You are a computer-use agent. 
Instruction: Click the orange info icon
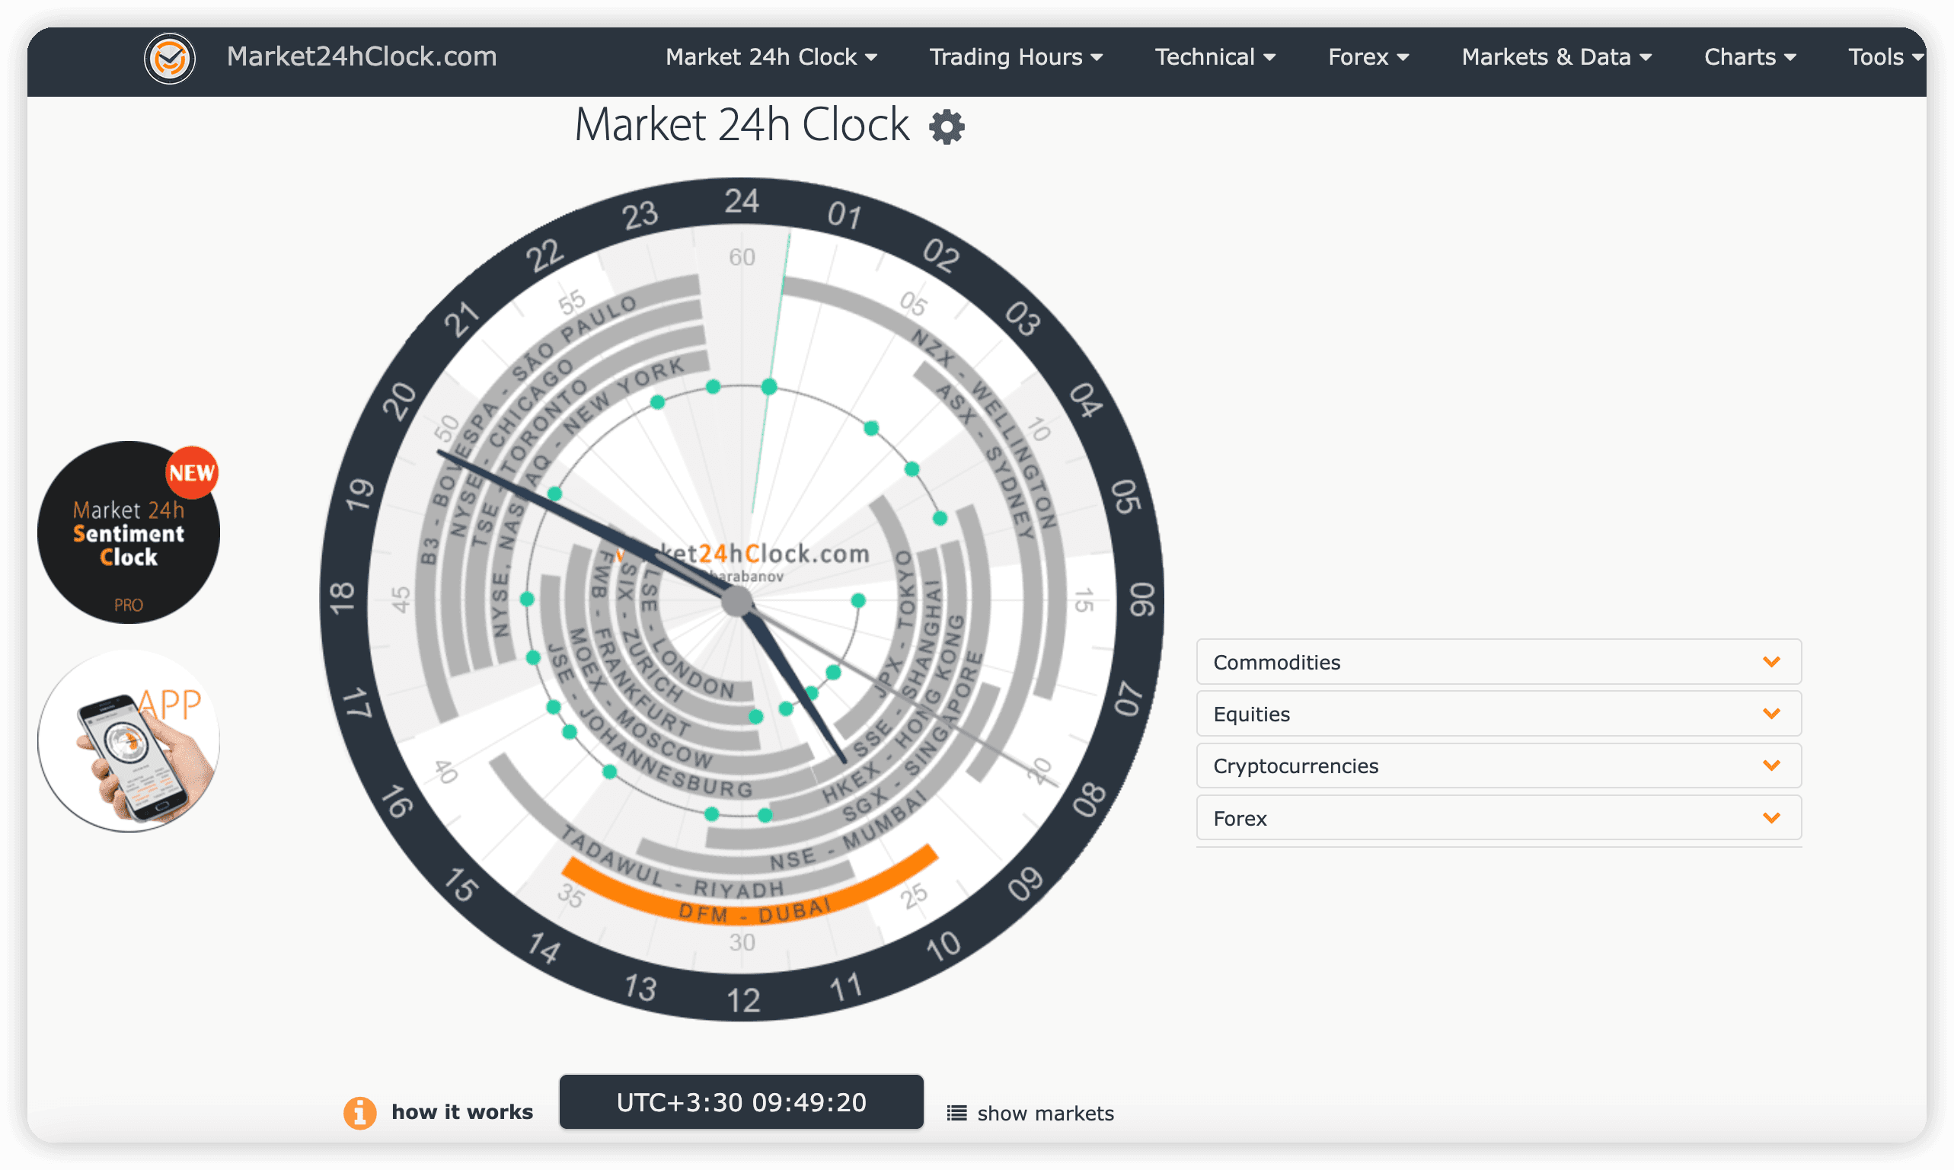[359, 1112]
